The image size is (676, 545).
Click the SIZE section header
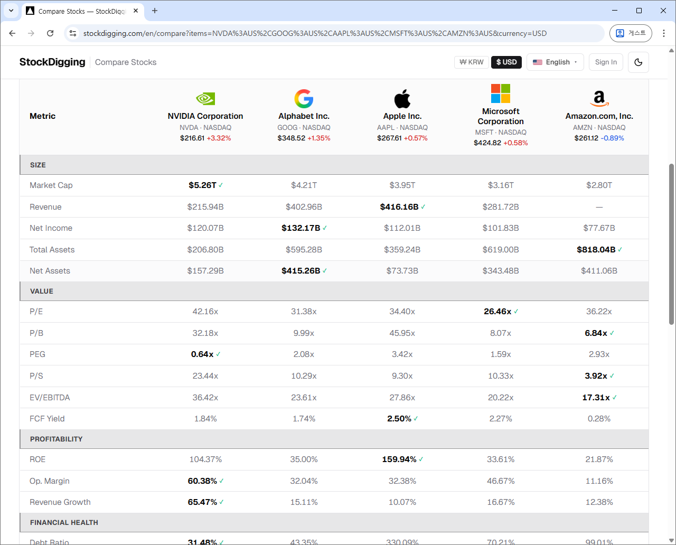pyautogui.click(x=334, y=165)
